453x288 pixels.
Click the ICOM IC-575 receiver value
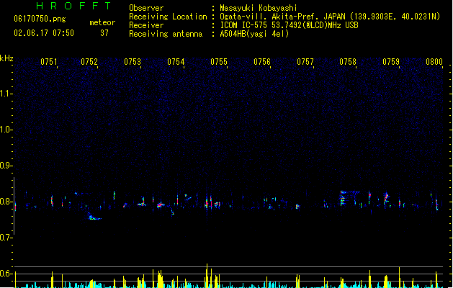289,25
